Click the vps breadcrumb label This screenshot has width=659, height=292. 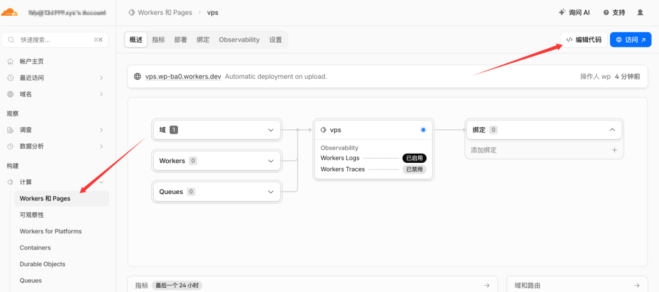[x=213, y=13]
